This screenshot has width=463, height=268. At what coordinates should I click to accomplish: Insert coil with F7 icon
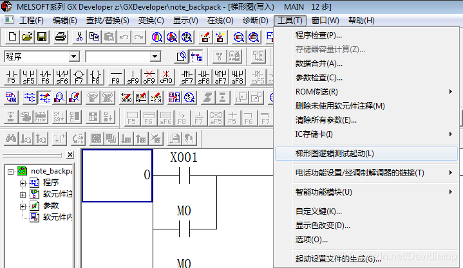click(x=79, y=77)
